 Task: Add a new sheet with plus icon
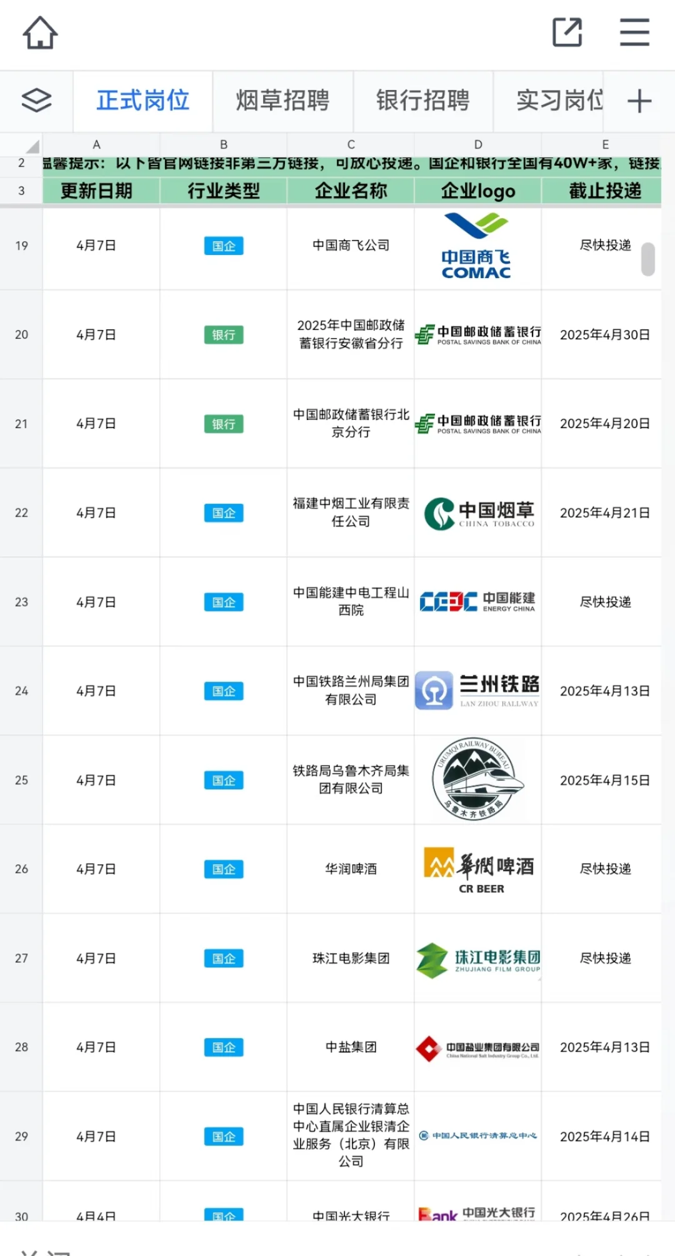coord(639,101)
